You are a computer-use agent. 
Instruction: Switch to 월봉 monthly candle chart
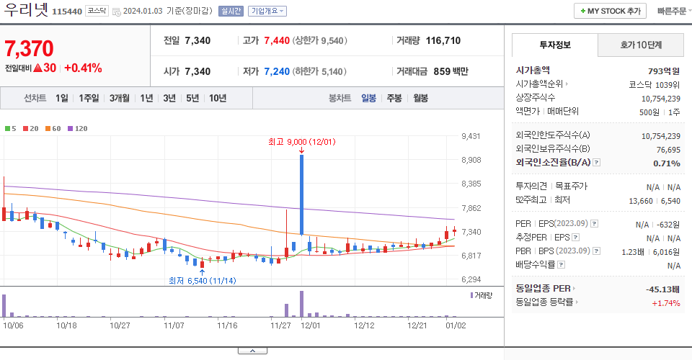(x=420, y=98)
